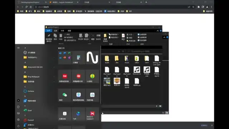
Task: Open the Shimo docs tile
Action: coord(65,114)
